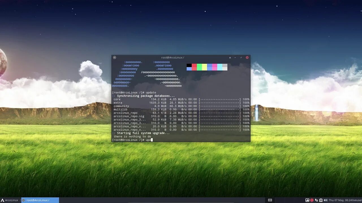Image resolution: width=362 pixels, height=203 pixels.
Task: Click the '1639.3 KiB' size value
Action: click(158, 103)
